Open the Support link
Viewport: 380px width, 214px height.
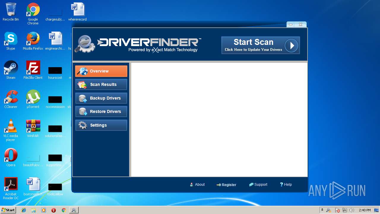point(258,185)
